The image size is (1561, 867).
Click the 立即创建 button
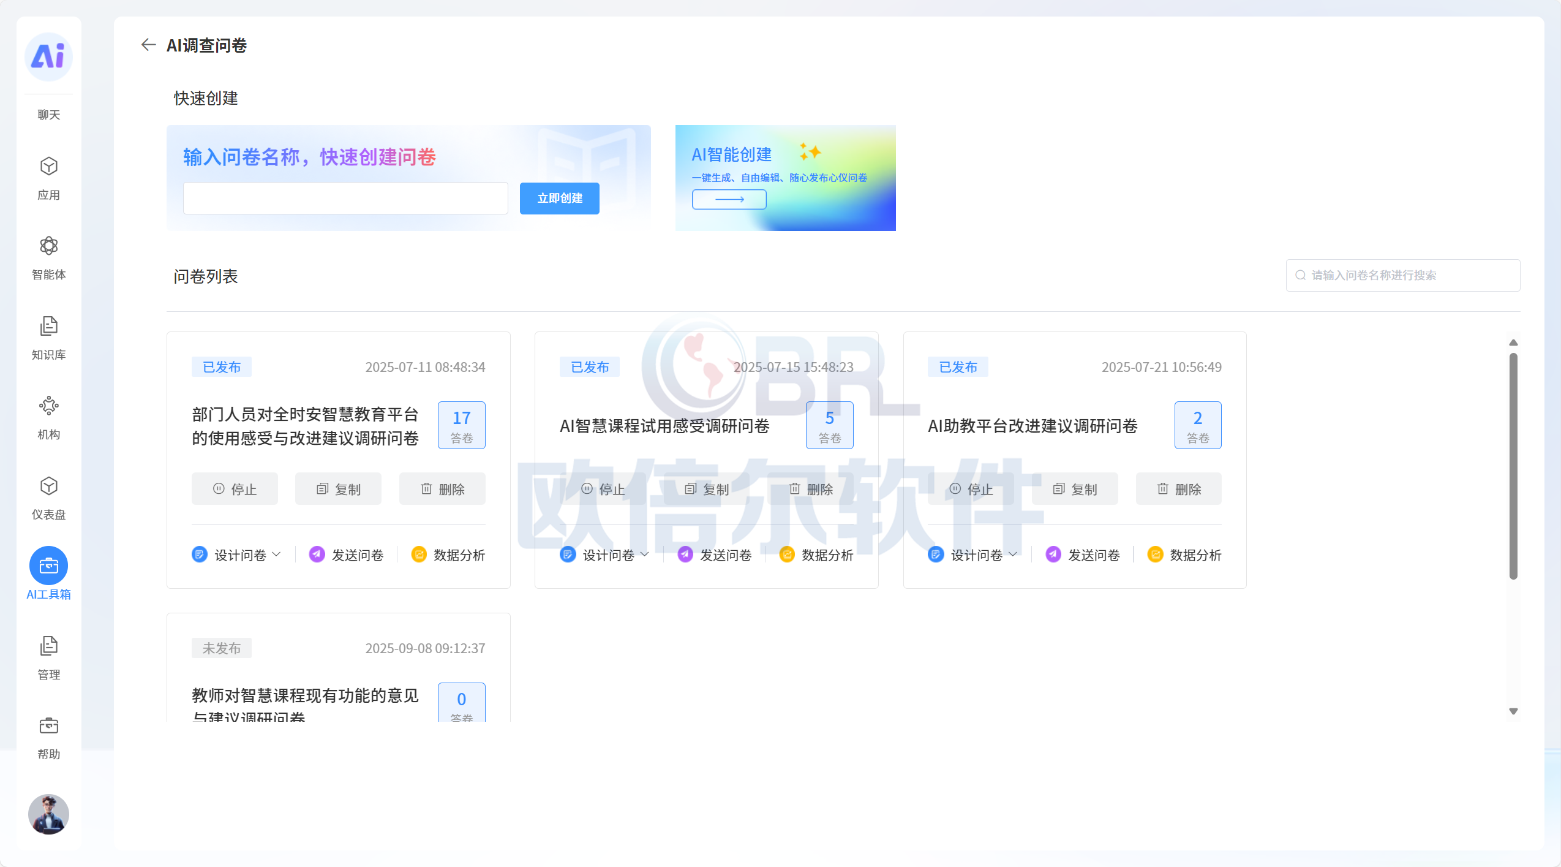[x=559, y=198]
